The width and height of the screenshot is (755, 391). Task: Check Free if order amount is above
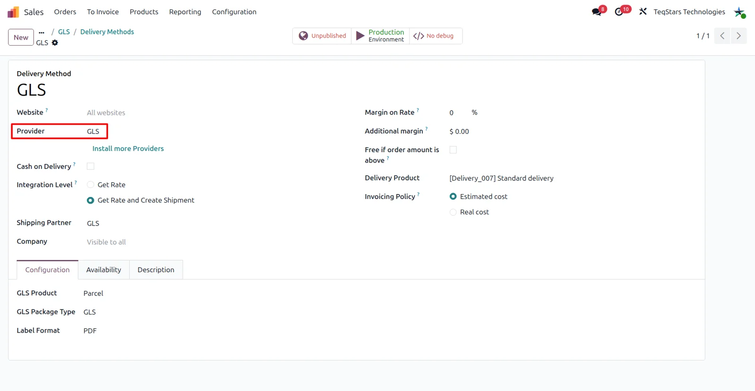[453, 150]
